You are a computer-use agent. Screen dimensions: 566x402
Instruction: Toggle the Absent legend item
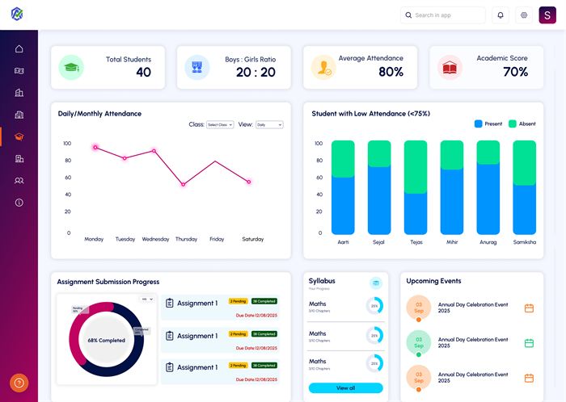click(522, 124)
